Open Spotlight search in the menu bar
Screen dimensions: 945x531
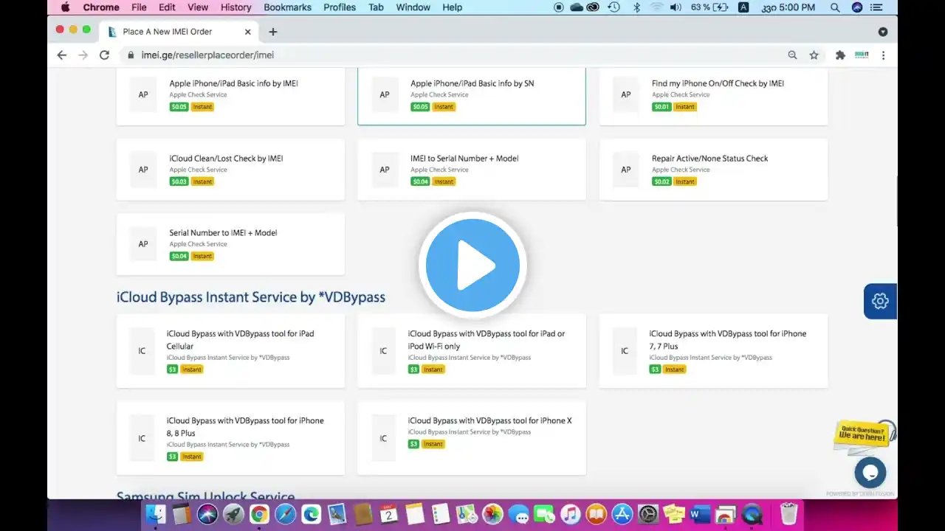[835, 7]
